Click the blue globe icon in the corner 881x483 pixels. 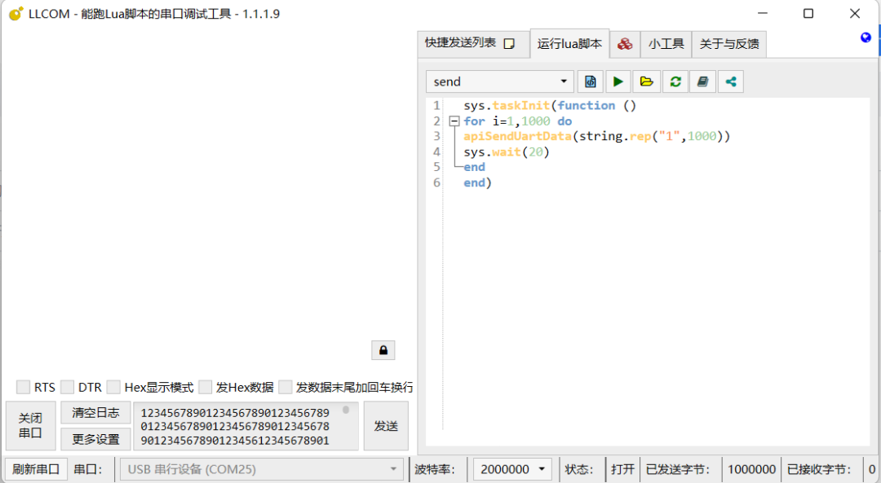pos(865,37)
